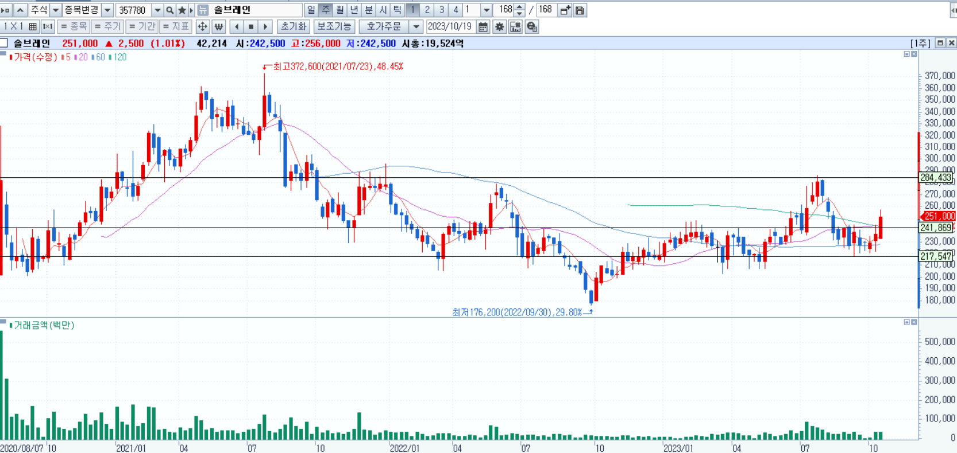This screenshot has height=453, width=957.
Task: Click the stock code 357780 input field
Action: pos(134,10)
